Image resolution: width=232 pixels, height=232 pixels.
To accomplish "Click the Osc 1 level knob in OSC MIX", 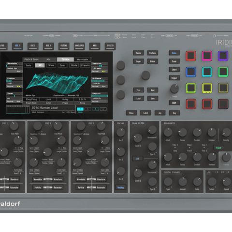I will (121, 132).
